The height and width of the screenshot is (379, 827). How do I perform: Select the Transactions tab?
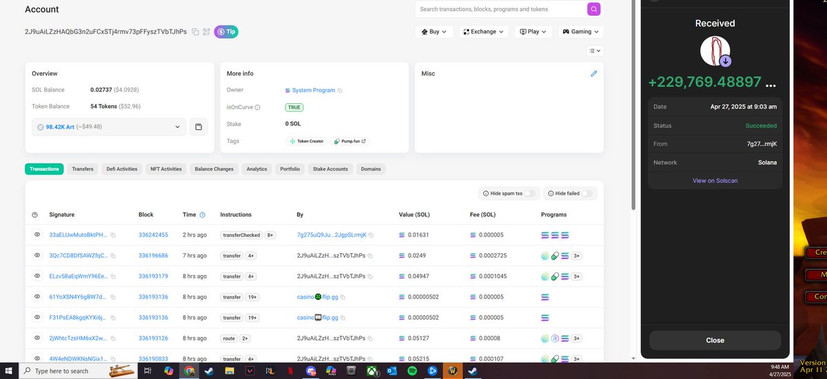(45, 169)
